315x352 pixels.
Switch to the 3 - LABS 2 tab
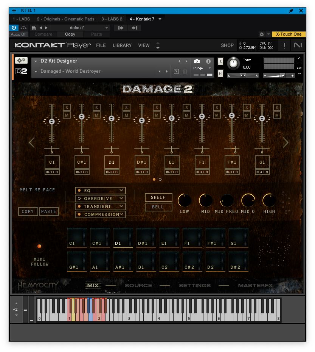point(112,19)
